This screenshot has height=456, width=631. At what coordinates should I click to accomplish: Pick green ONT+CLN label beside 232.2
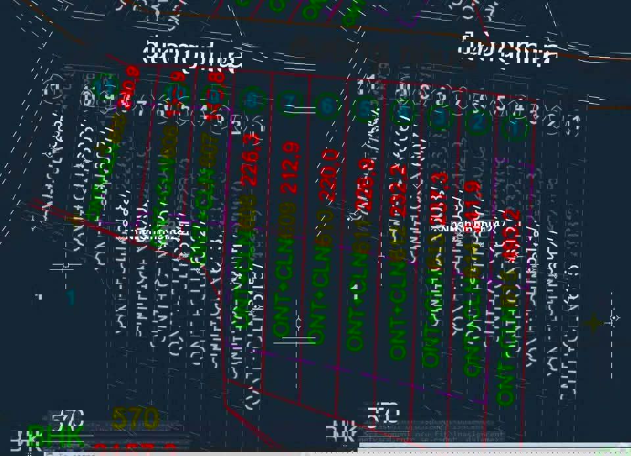click(397, 302)
